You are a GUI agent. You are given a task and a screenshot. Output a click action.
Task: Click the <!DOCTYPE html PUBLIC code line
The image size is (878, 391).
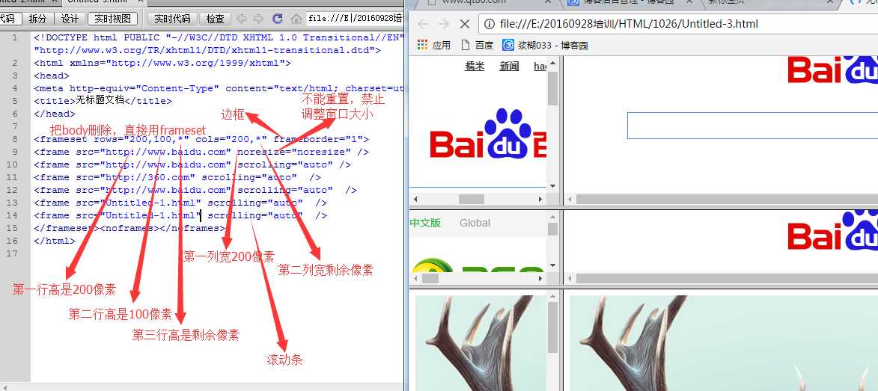point(219,37)
